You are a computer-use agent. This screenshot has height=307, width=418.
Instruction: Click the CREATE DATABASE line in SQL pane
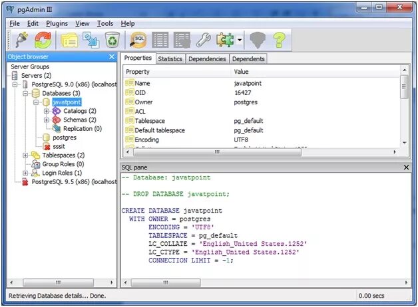172,211
